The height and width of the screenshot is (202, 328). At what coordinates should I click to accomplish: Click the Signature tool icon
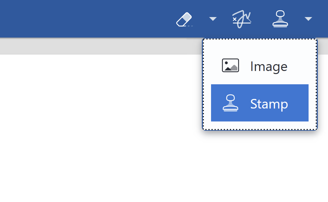[x=241, y=19]
